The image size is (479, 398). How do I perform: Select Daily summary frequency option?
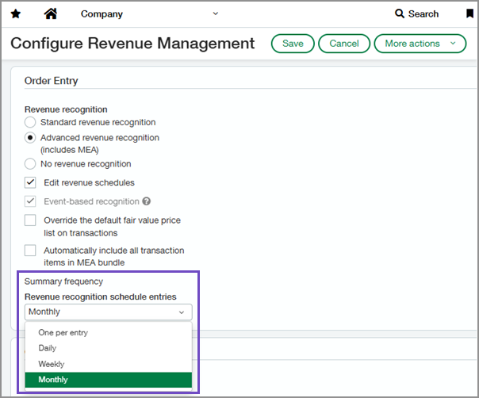click(x=48, y=348)
